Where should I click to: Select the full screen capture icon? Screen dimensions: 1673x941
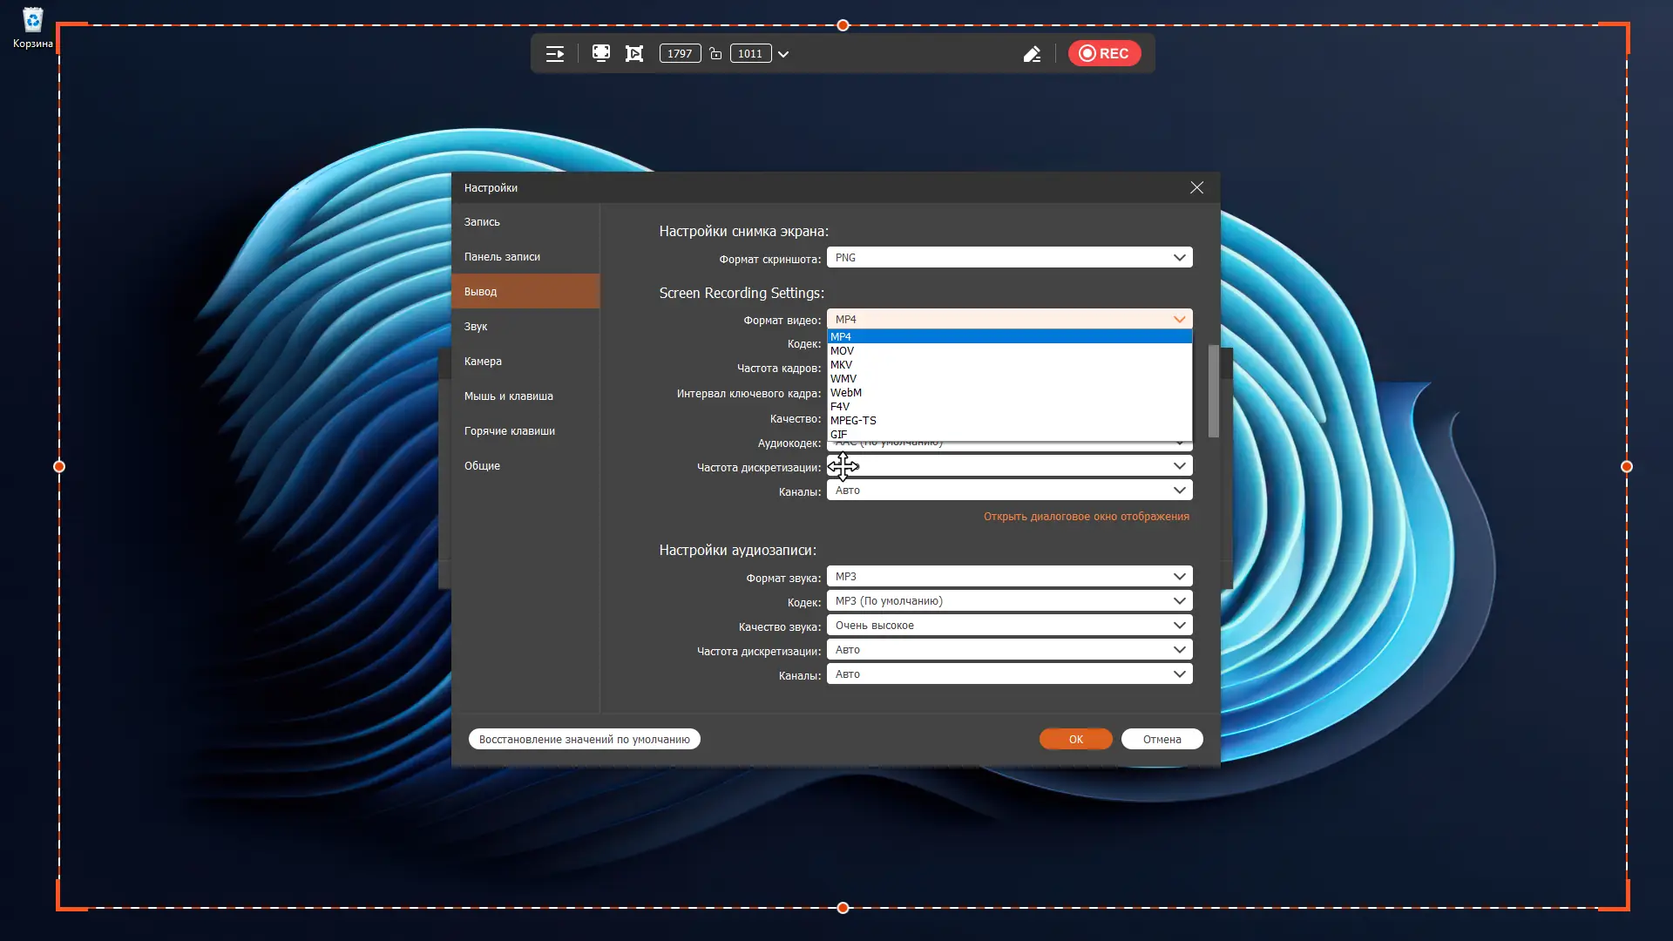click(x=600, y=53)
